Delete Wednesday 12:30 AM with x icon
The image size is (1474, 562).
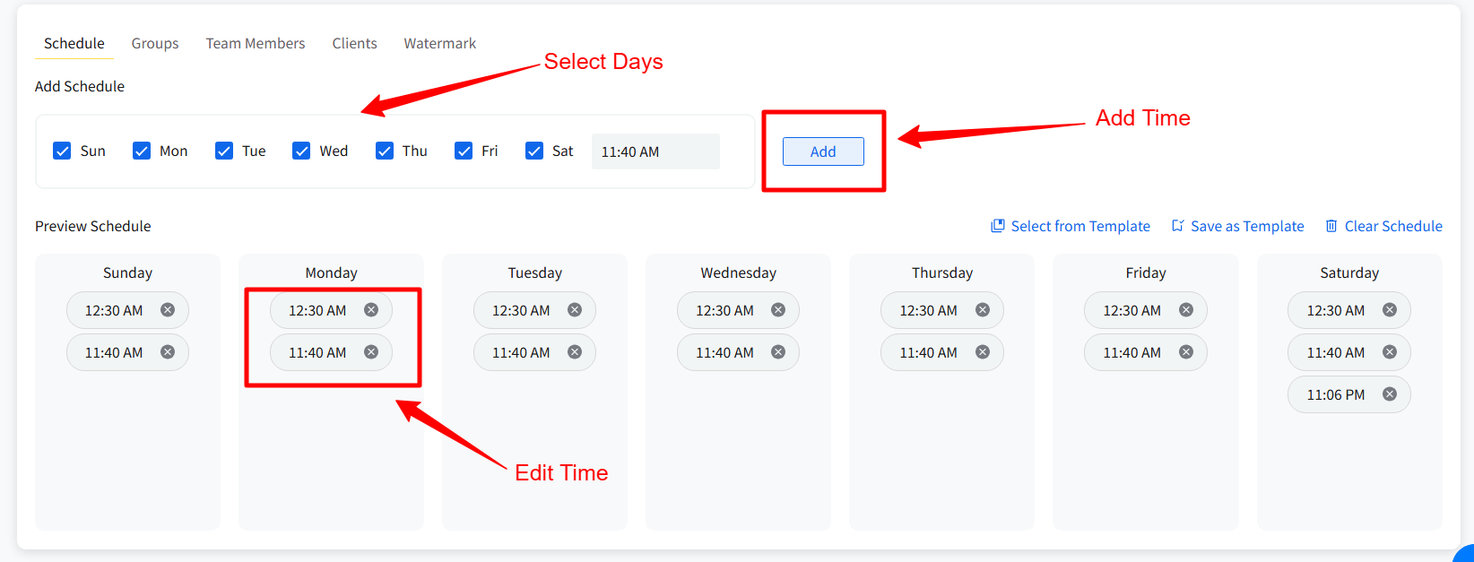tap(778, 310)
